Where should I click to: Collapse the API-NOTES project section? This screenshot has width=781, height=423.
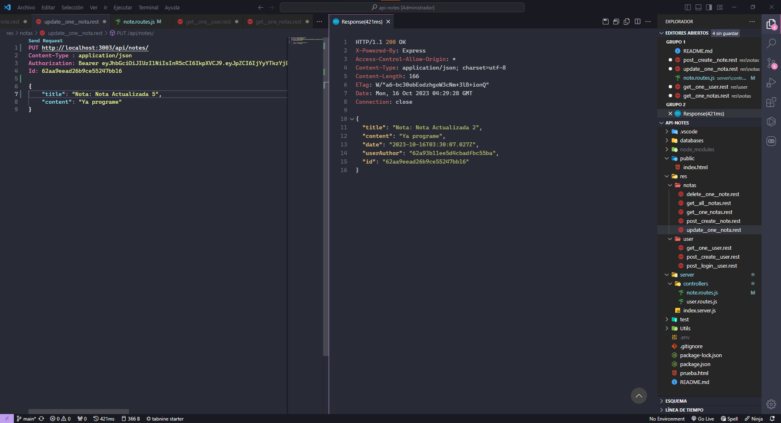pos(677,123)
